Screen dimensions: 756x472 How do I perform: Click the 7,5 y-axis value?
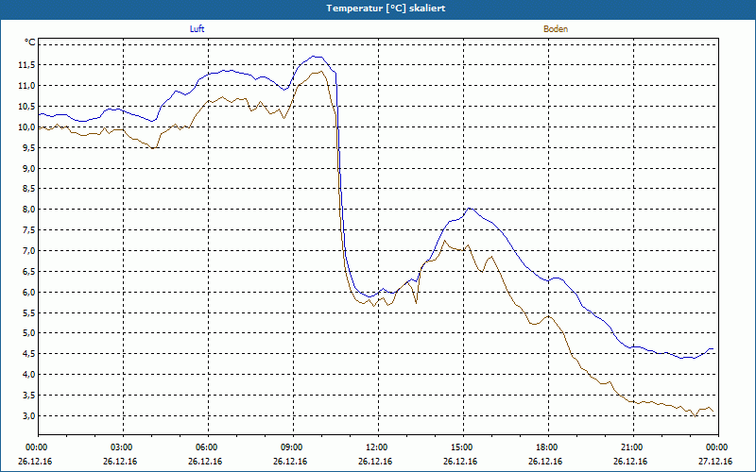[x=28, y=230]
